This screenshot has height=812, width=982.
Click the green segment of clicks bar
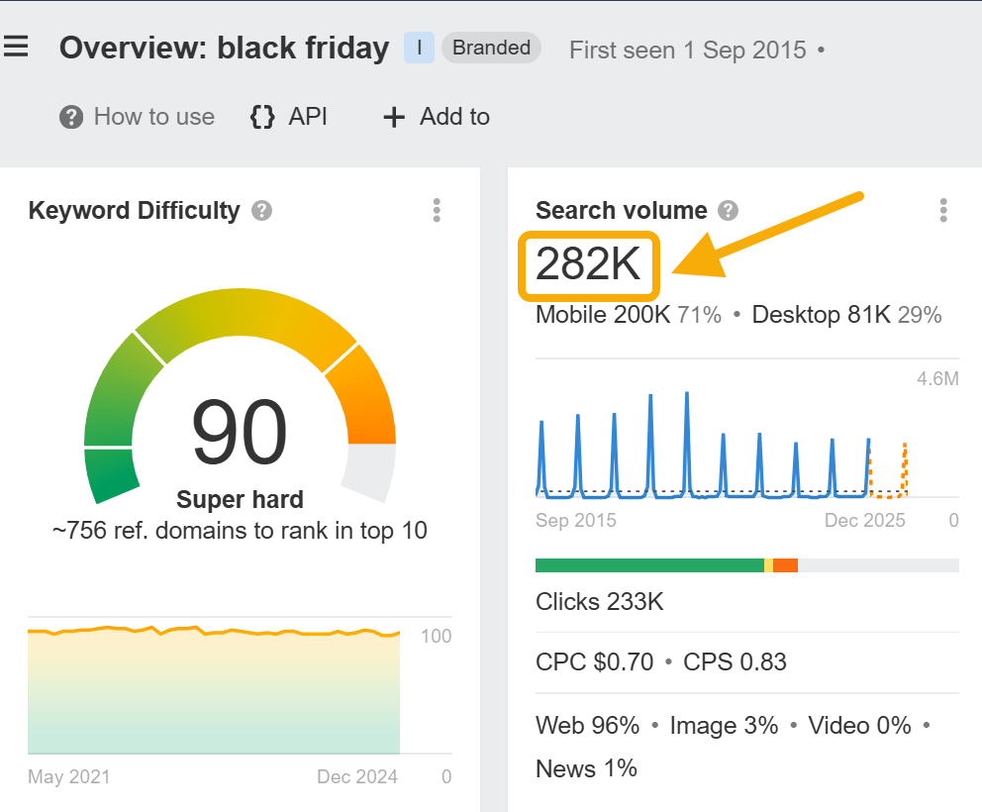648,565
